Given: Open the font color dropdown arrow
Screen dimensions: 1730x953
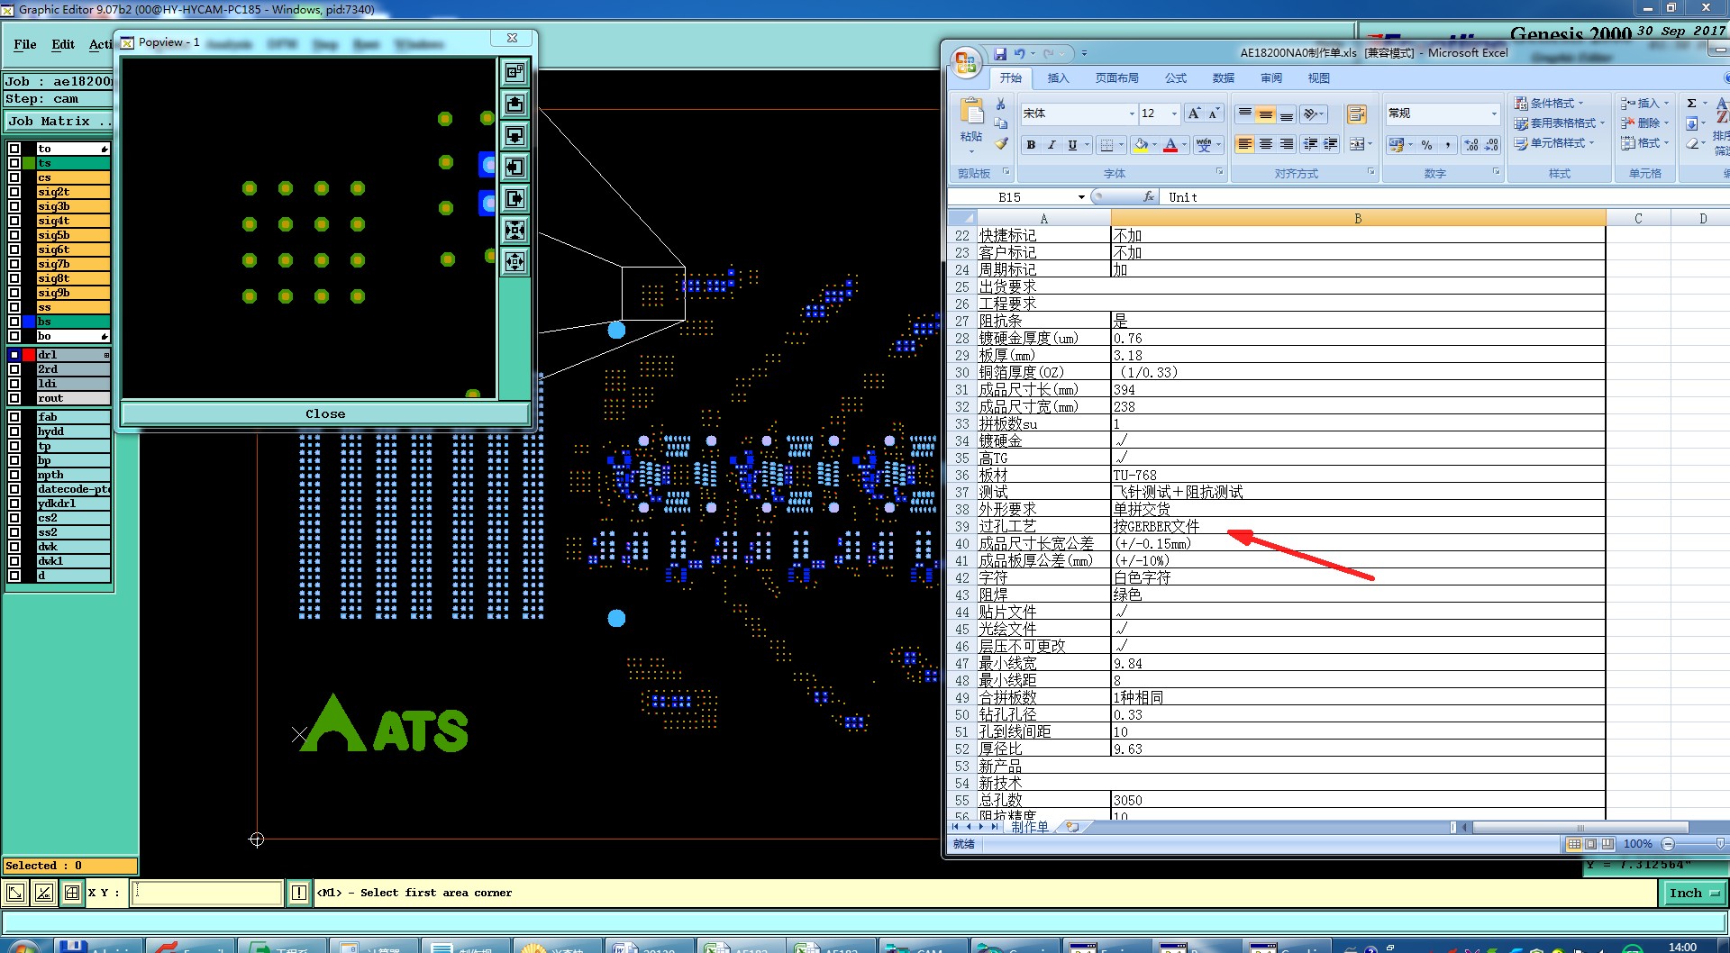Looking at the screenshot, I should (1184, 144).
